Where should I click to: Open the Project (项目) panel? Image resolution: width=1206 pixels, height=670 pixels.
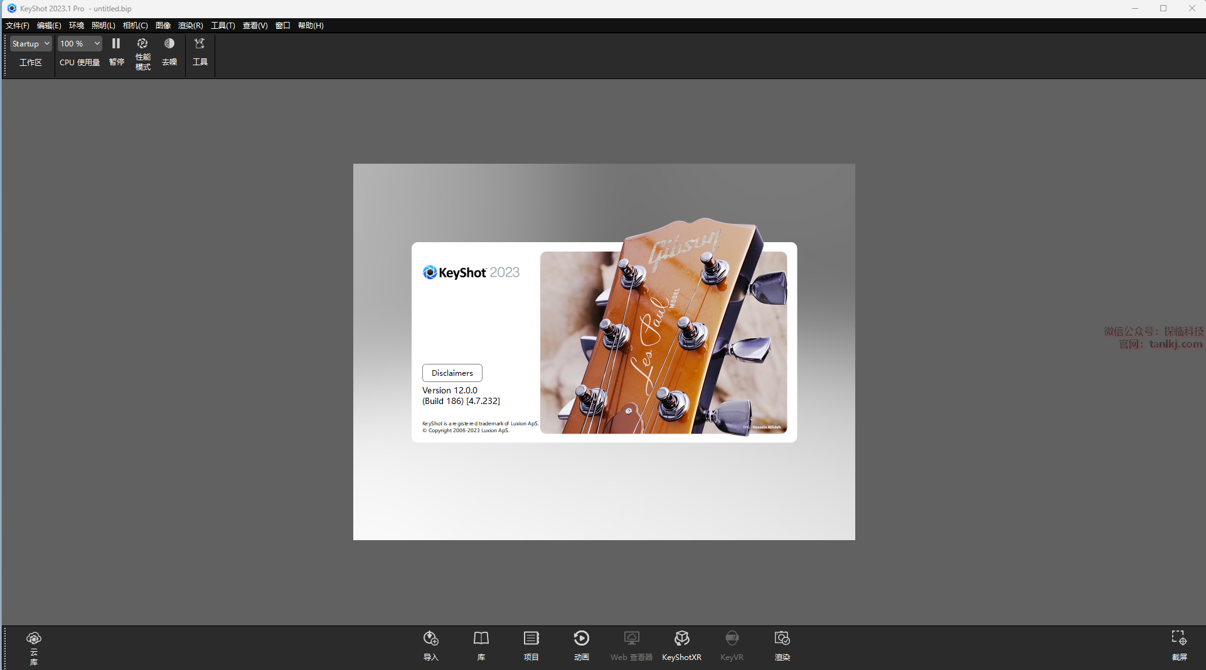tap(531, 646)
